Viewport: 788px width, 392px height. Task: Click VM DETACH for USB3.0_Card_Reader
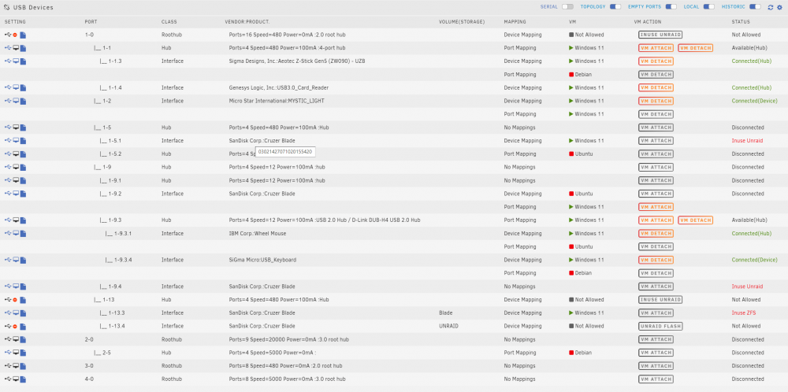pyautogui.click(x=656, y=88)
